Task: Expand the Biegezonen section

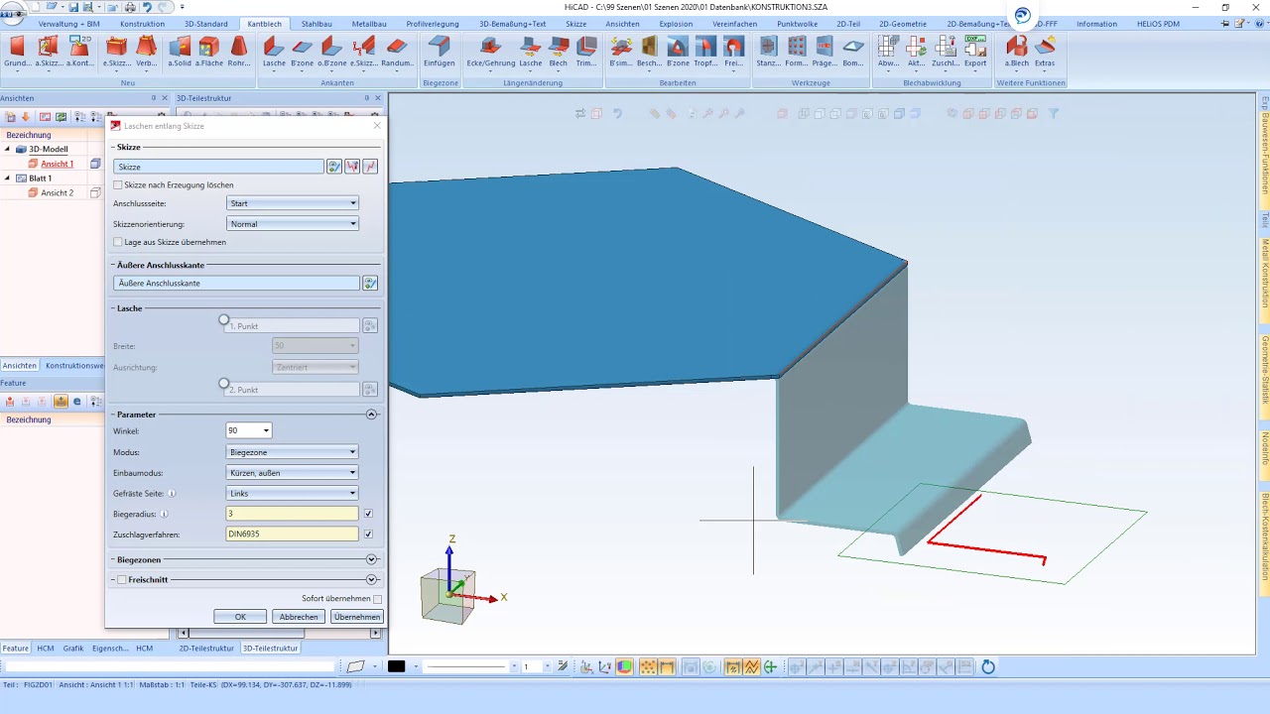Action: coord(372,559)
